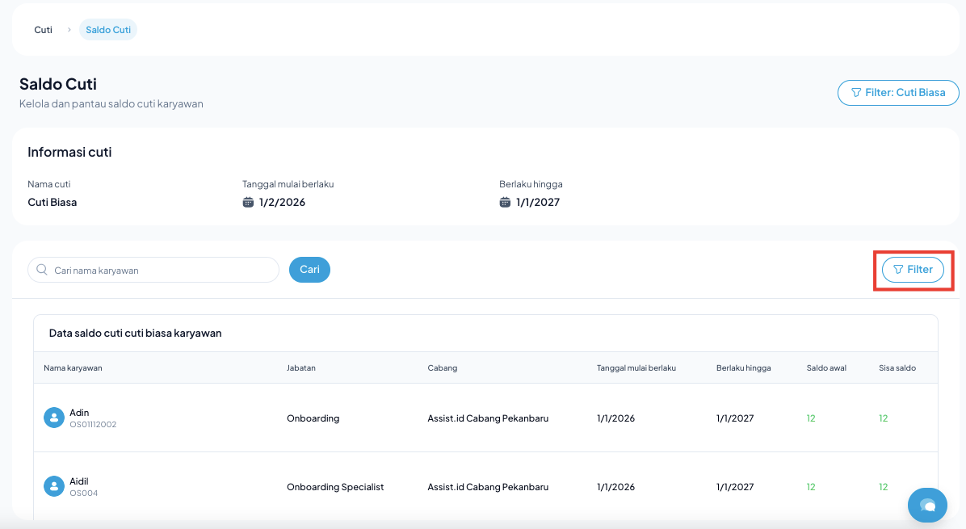Click calendar icon beside 1/1/2027
Image resolution: width=966 pixels, height=529 pixels.
pyautogui.click(x=505, y=202)
